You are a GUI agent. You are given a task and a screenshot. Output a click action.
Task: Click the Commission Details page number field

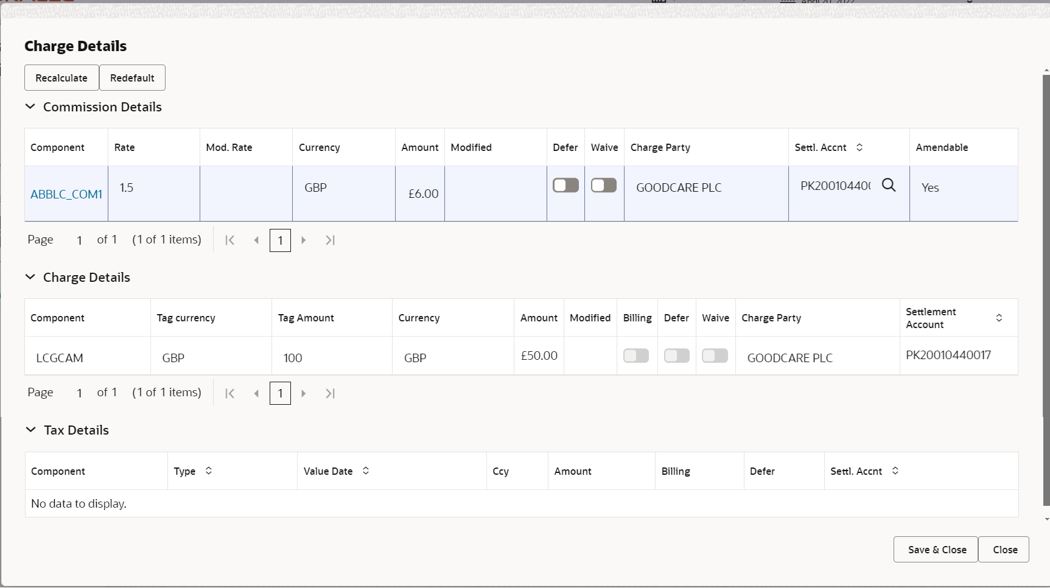coord(280,240)
